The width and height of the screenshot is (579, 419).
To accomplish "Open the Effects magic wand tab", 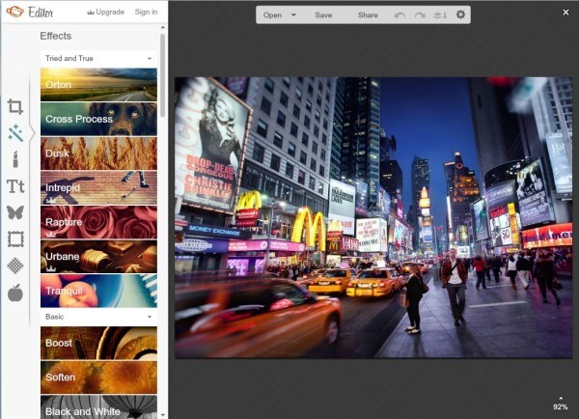I will pyautogui.click(x=15, y=133).
